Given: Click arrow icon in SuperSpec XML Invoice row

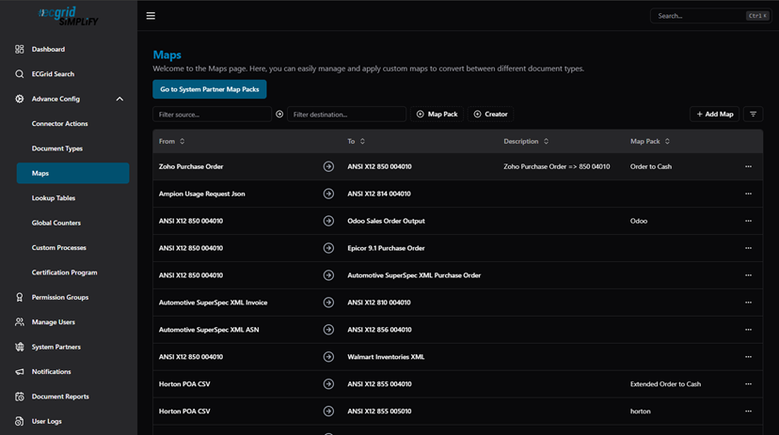Looking at the screenshot, I should pos(328,303).
